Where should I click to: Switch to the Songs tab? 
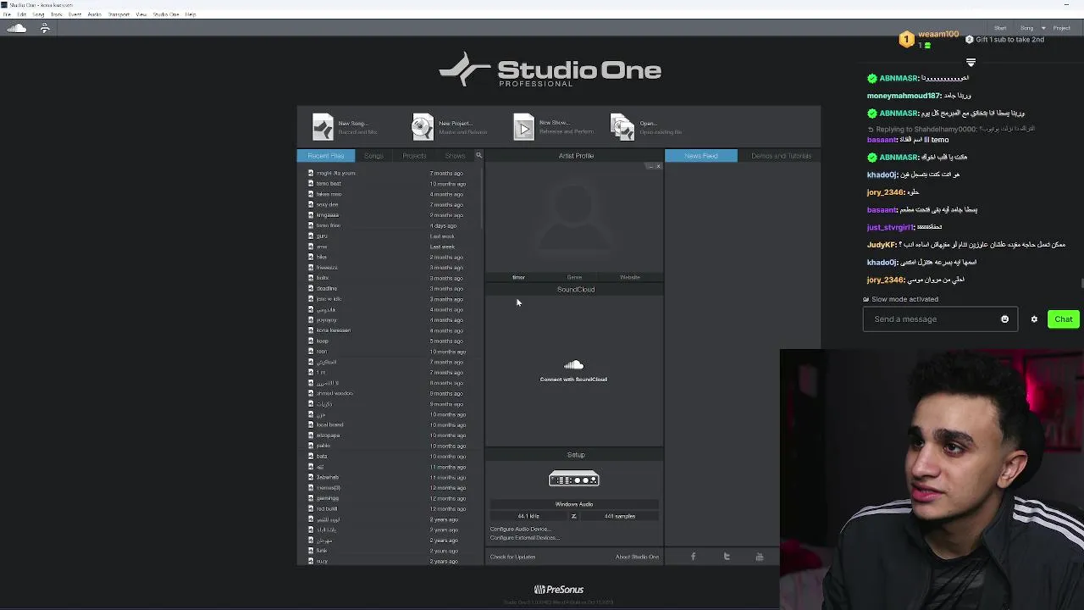[373, 156]
